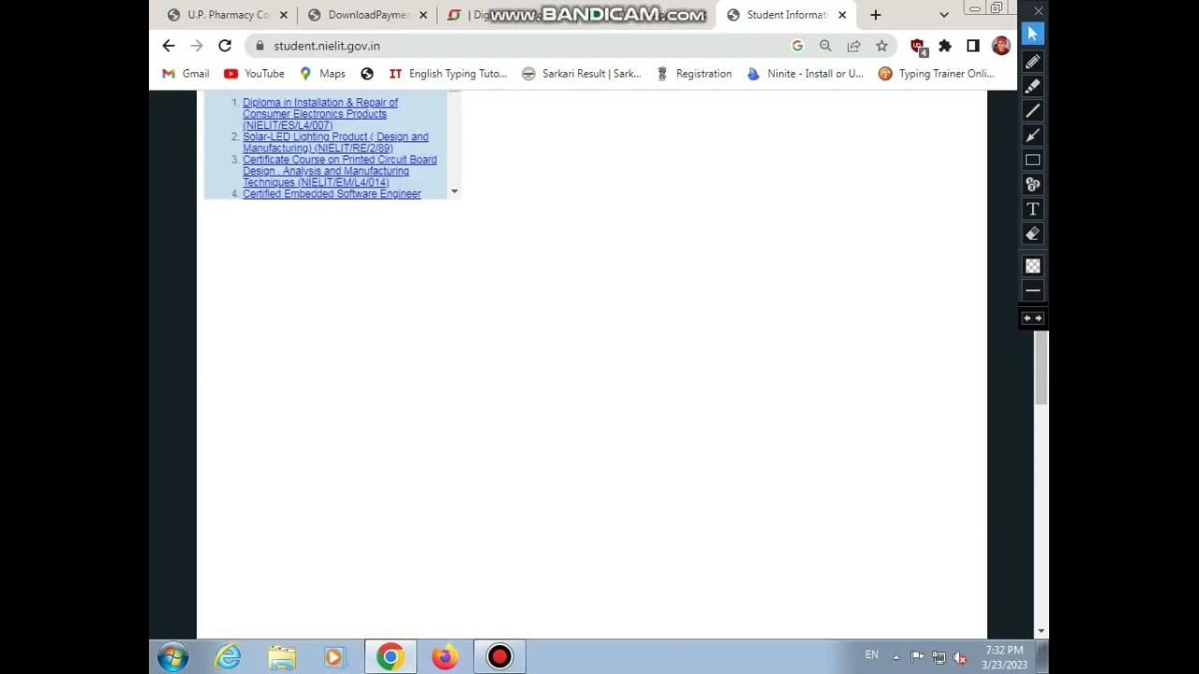This screenshot has width=1199, height=674.
Task: Open the Typing Trainer Online bookmark
Action: (x=936, y=74)
